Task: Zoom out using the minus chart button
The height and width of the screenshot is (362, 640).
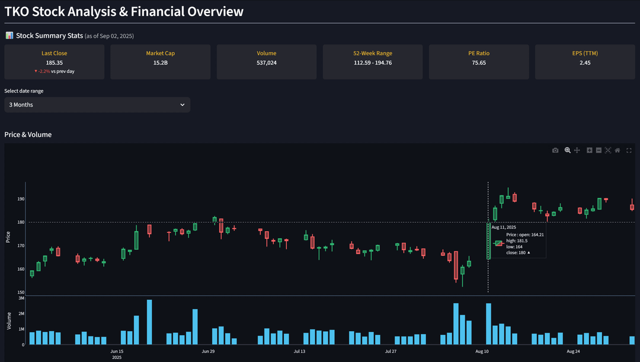Action: [599, 150]
